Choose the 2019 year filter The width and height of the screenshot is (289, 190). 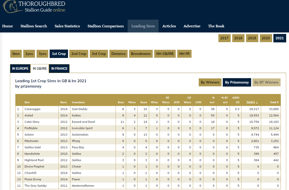pyautogui.click(x=252, y=38)
